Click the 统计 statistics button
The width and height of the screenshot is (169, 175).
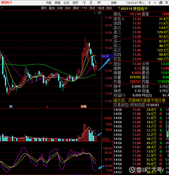(x=68, y=8)
